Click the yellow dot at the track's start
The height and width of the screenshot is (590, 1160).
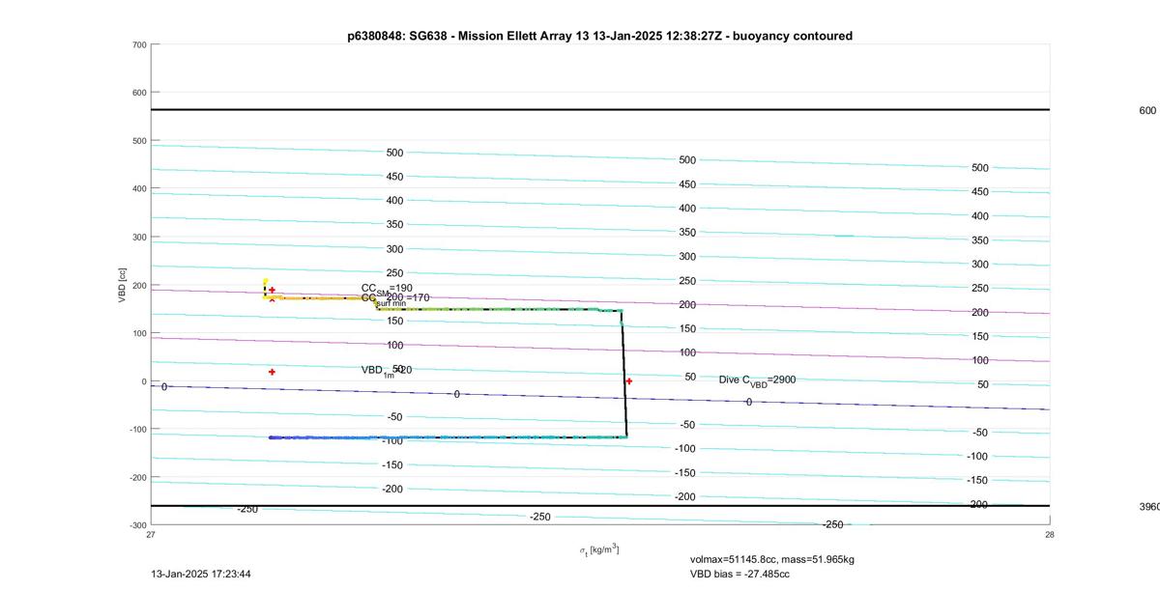(x=266, y=281)
